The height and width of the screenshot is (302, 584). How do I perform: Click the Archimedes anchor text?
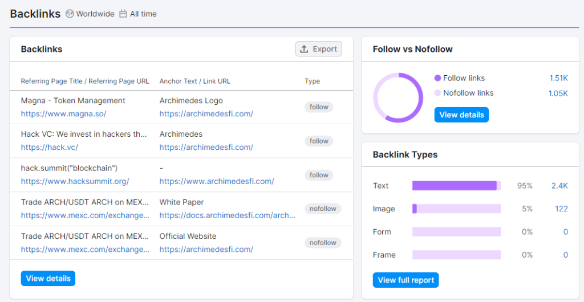pos(181,134)
